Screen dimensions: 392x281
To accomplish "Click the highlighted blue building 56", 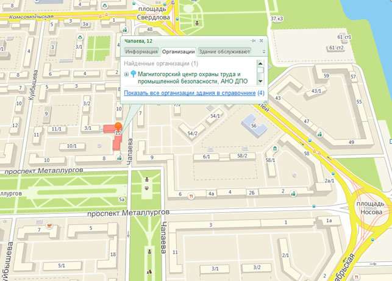I will pyautogui.click(x=254, y=126).
